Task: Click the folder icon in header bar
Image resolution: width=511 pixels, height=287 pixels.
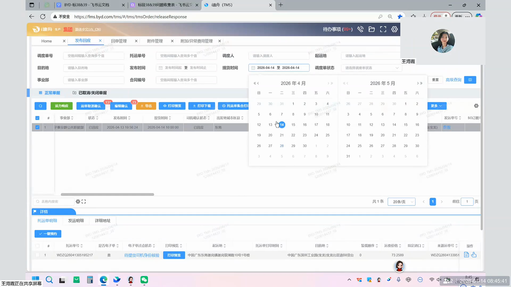Action: [372, 29]
